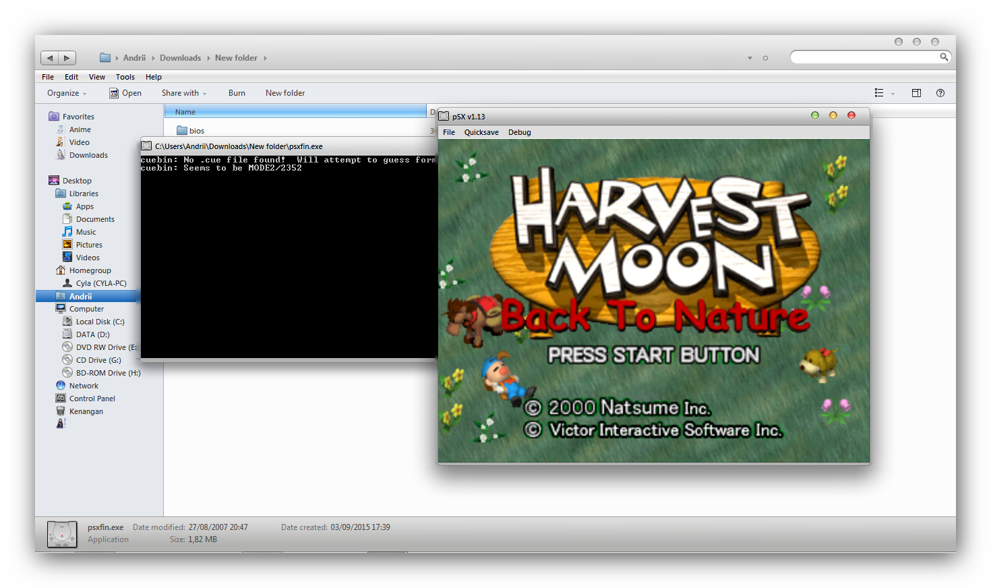Screen dimensions: 991x588
Task: Click the Size value 1,82 MB
Action: click(x=203, y=539)
